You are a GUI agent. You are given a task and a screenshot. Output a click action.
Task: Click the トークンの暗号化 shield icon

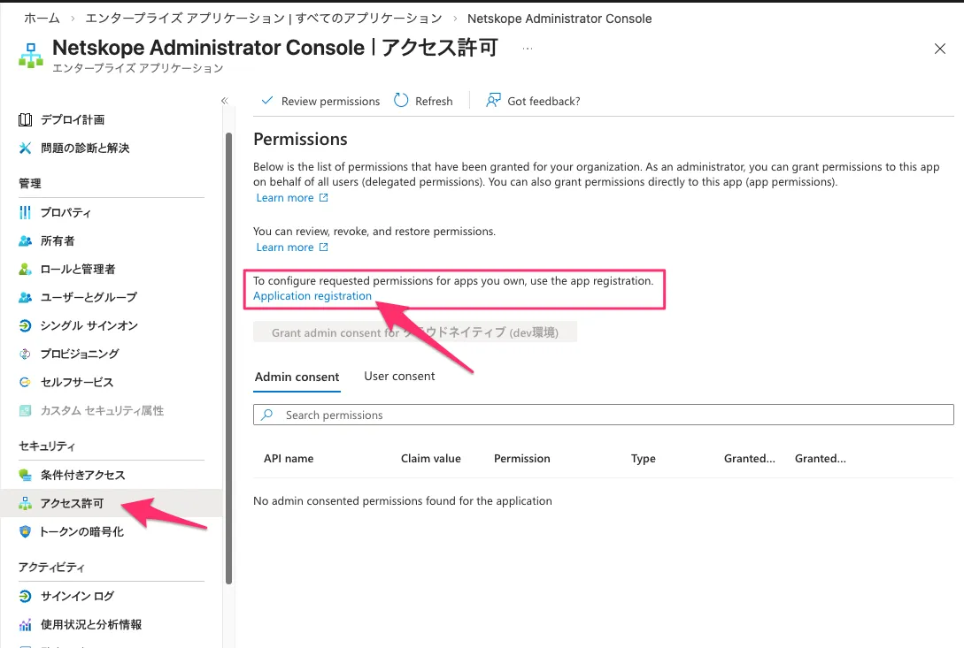[25, 532]
